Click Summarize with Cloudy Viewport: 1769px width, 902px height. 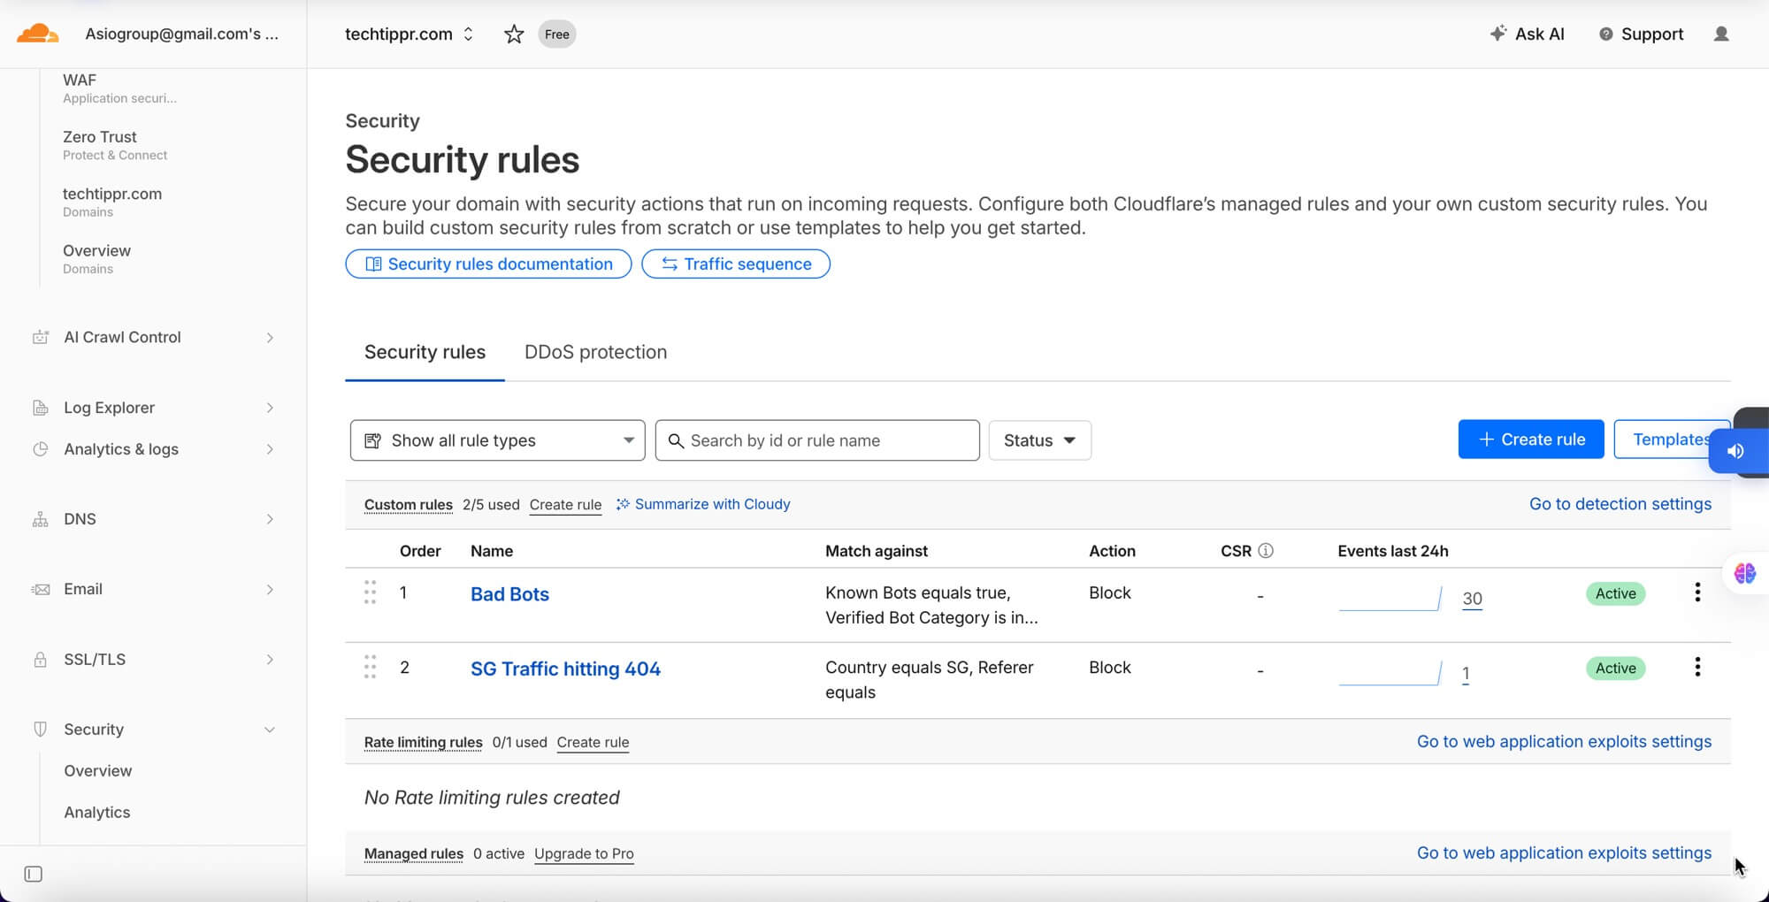point(703,504)
